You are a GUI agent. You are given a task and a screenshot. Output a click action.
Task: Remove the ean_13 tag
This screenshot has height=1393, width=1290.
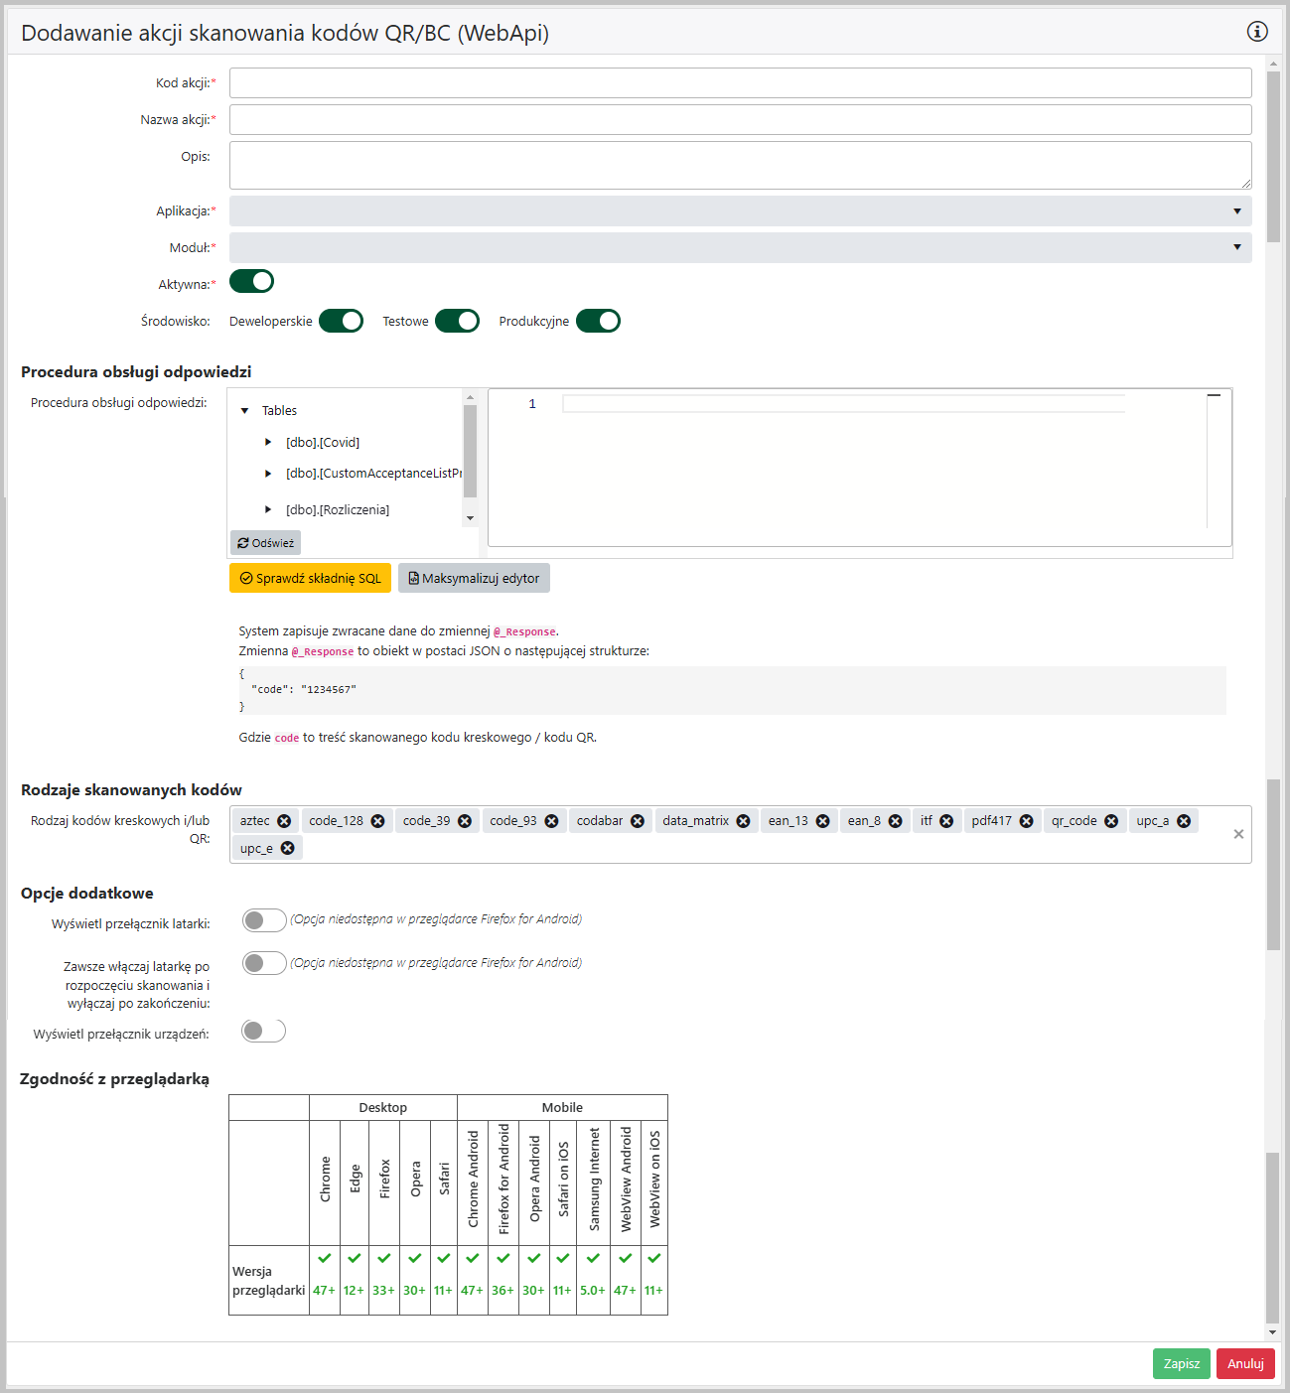pos(822,821)
